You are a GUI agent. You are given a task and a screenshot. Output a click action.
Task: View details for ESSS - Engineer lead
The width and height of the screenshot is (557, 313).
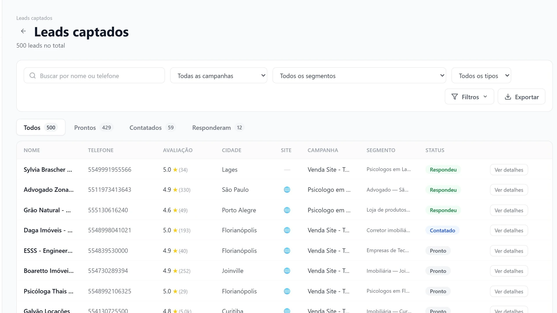[509, 251]
